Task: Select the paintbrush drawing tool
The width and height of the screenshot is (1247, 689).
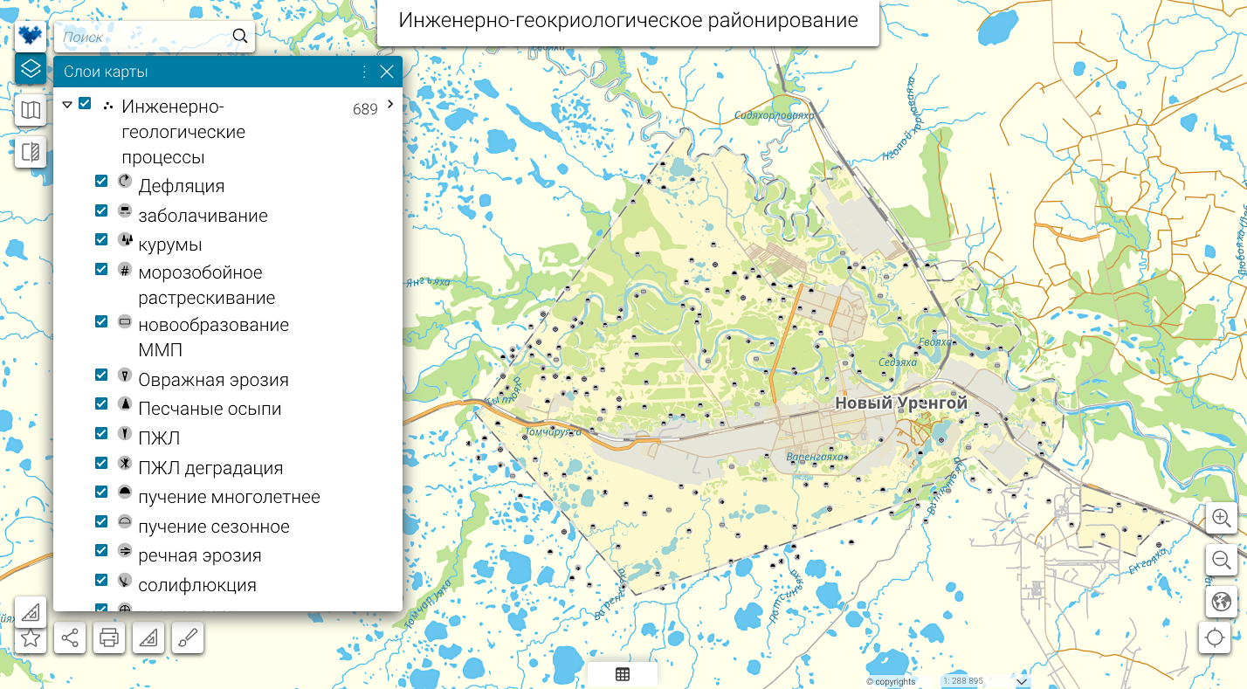Action: click(187, 637)
